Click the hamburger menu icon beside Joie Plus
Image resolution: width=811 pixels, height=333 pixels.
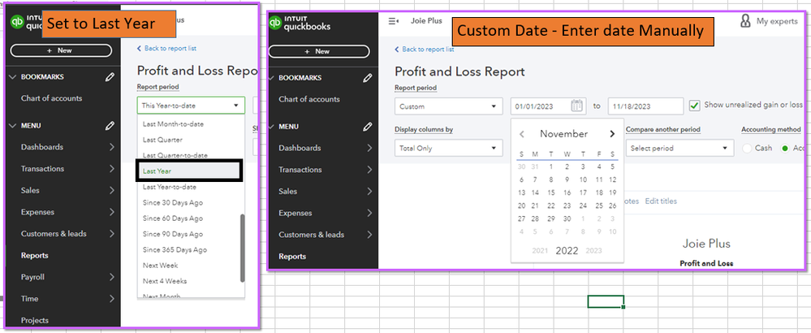[x=394, y=22]
